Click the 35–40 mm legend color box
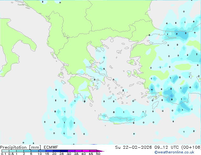 click(x=79, y=151)
